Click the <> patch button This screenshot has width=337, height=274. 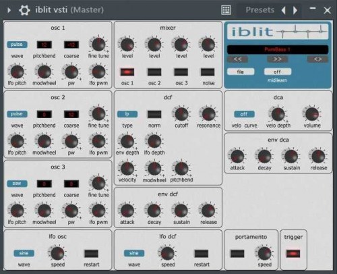[x=317, y=59]
